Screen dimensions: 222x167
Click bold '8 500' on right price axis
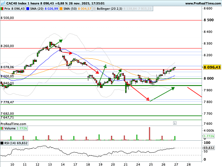pos(209,20)
